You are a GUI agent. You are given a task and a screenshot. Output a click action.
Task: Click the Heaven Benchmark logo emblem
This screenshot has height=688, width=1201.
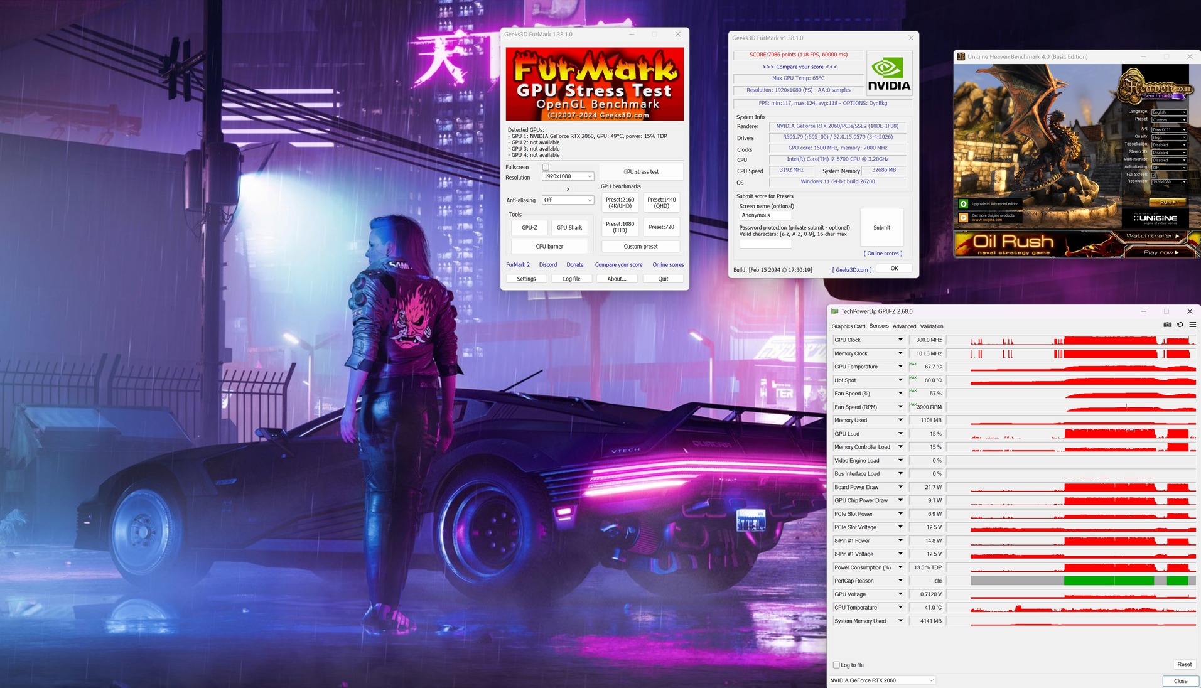point(1156,87)
